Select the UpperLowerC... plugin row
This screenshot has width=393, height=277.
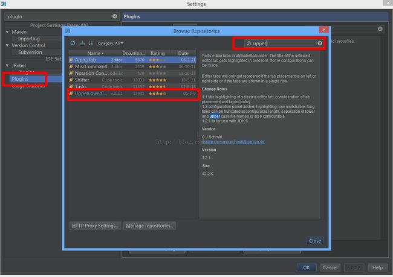tap(132, 94)
